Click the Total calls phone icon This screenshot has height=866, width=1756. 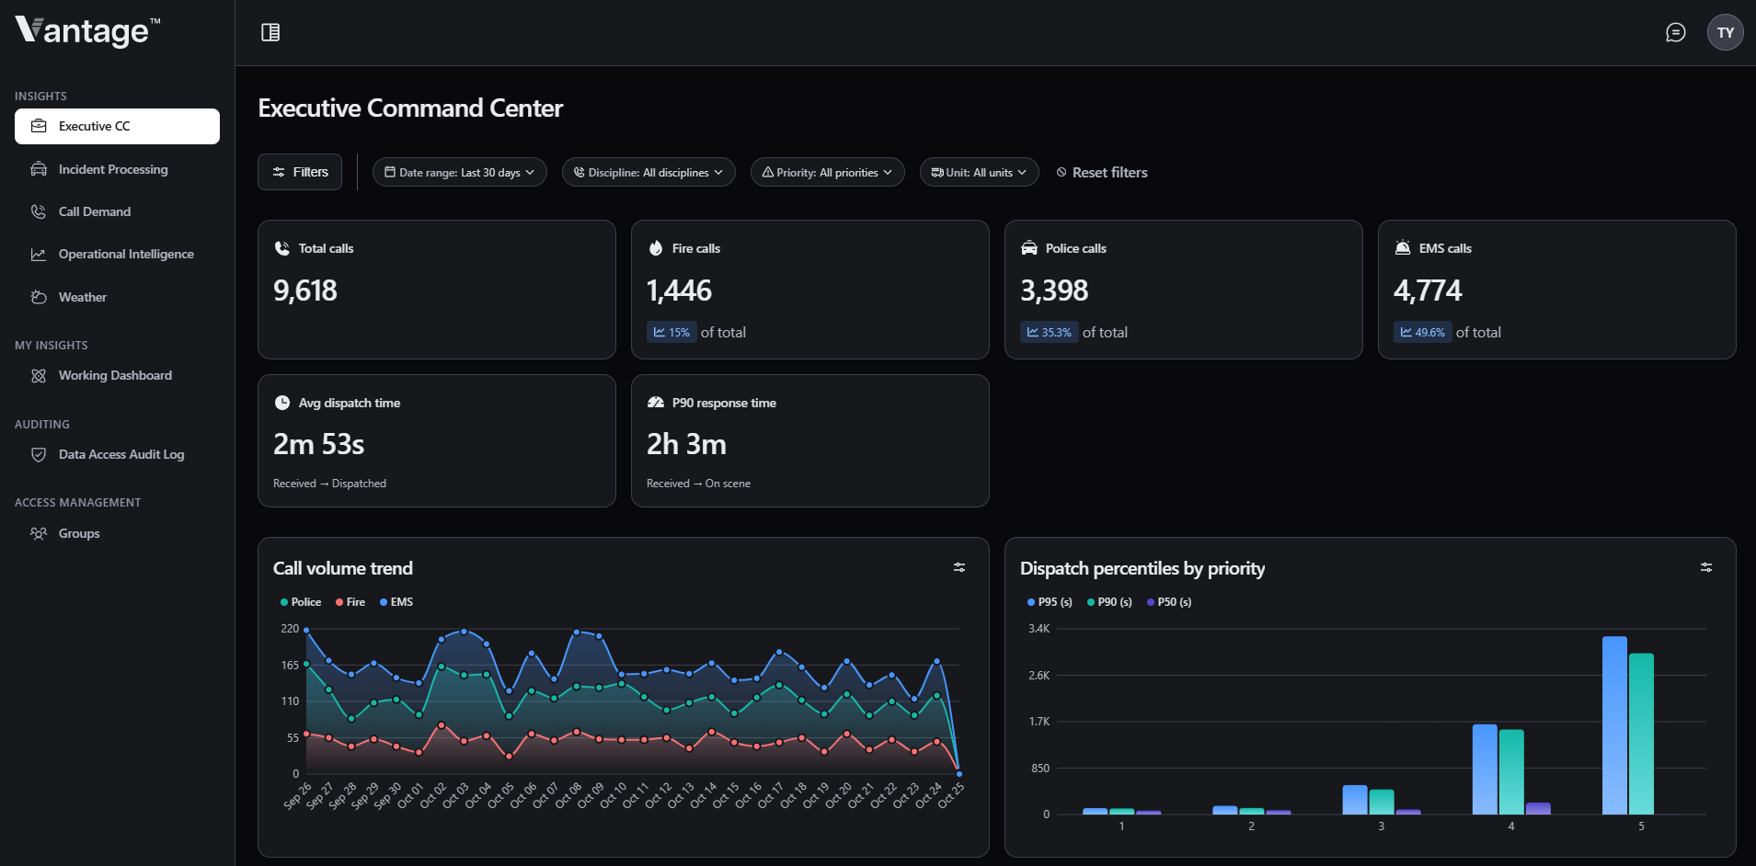(x=282, y=248)
